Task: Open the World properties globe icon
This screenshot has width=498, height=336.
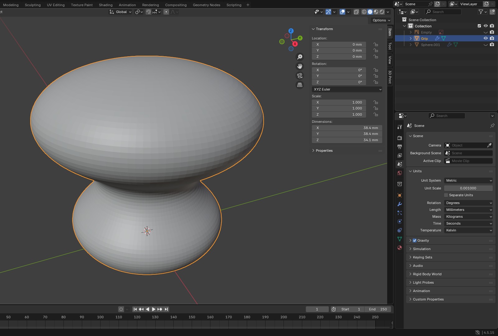Action: [x=400, y=173]
